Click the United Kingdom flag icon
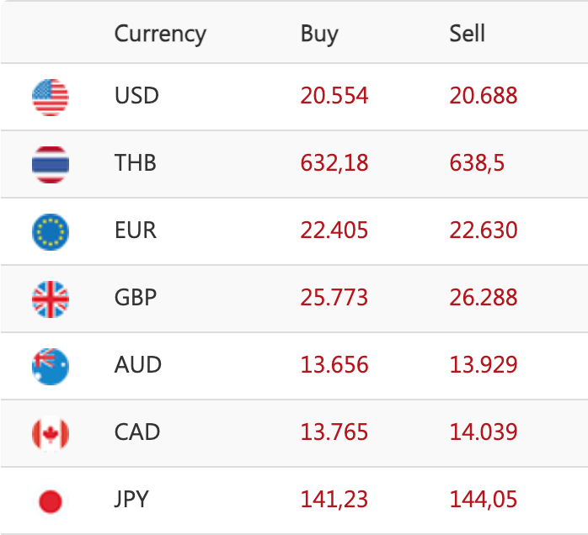This screenshot has height=535, width=588. click(x=51, y=299)
